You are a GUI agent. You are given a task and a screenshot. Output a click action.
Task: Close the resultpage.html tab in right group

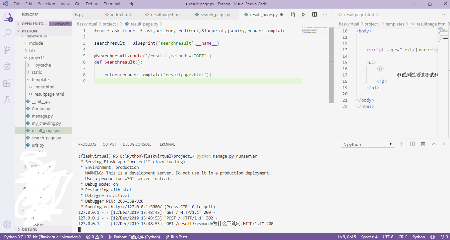pyautogui.click(x=378, y=15)
